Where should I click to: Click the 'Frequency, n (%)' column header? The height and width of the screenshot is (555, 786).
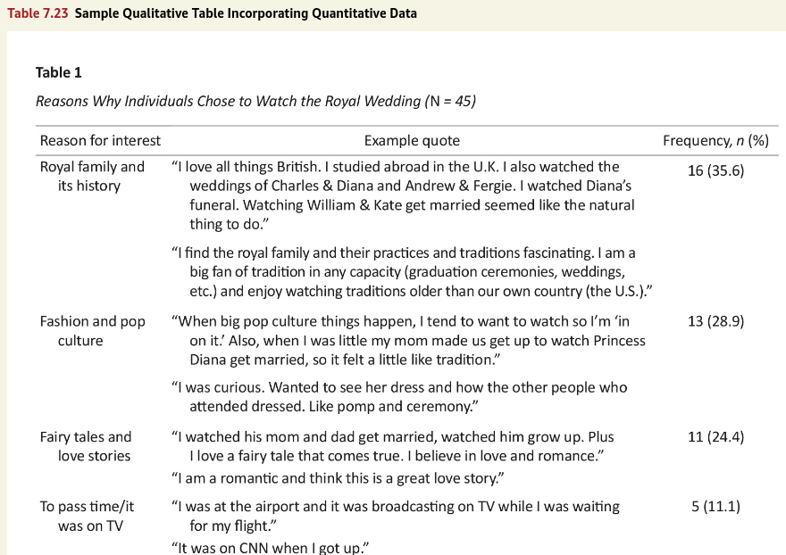click(x=715, y=140)
